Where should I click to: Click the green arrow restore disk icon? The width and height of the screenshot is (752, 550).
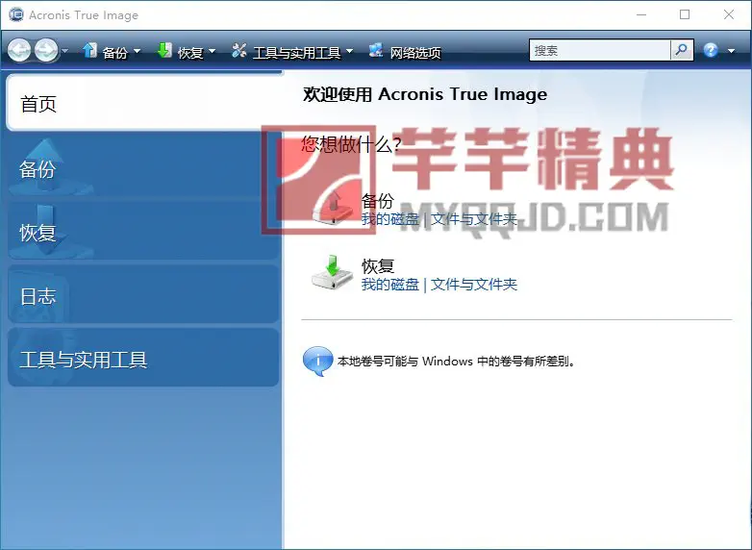[332, 272]
